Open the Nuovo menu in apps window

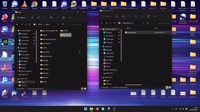22,17
